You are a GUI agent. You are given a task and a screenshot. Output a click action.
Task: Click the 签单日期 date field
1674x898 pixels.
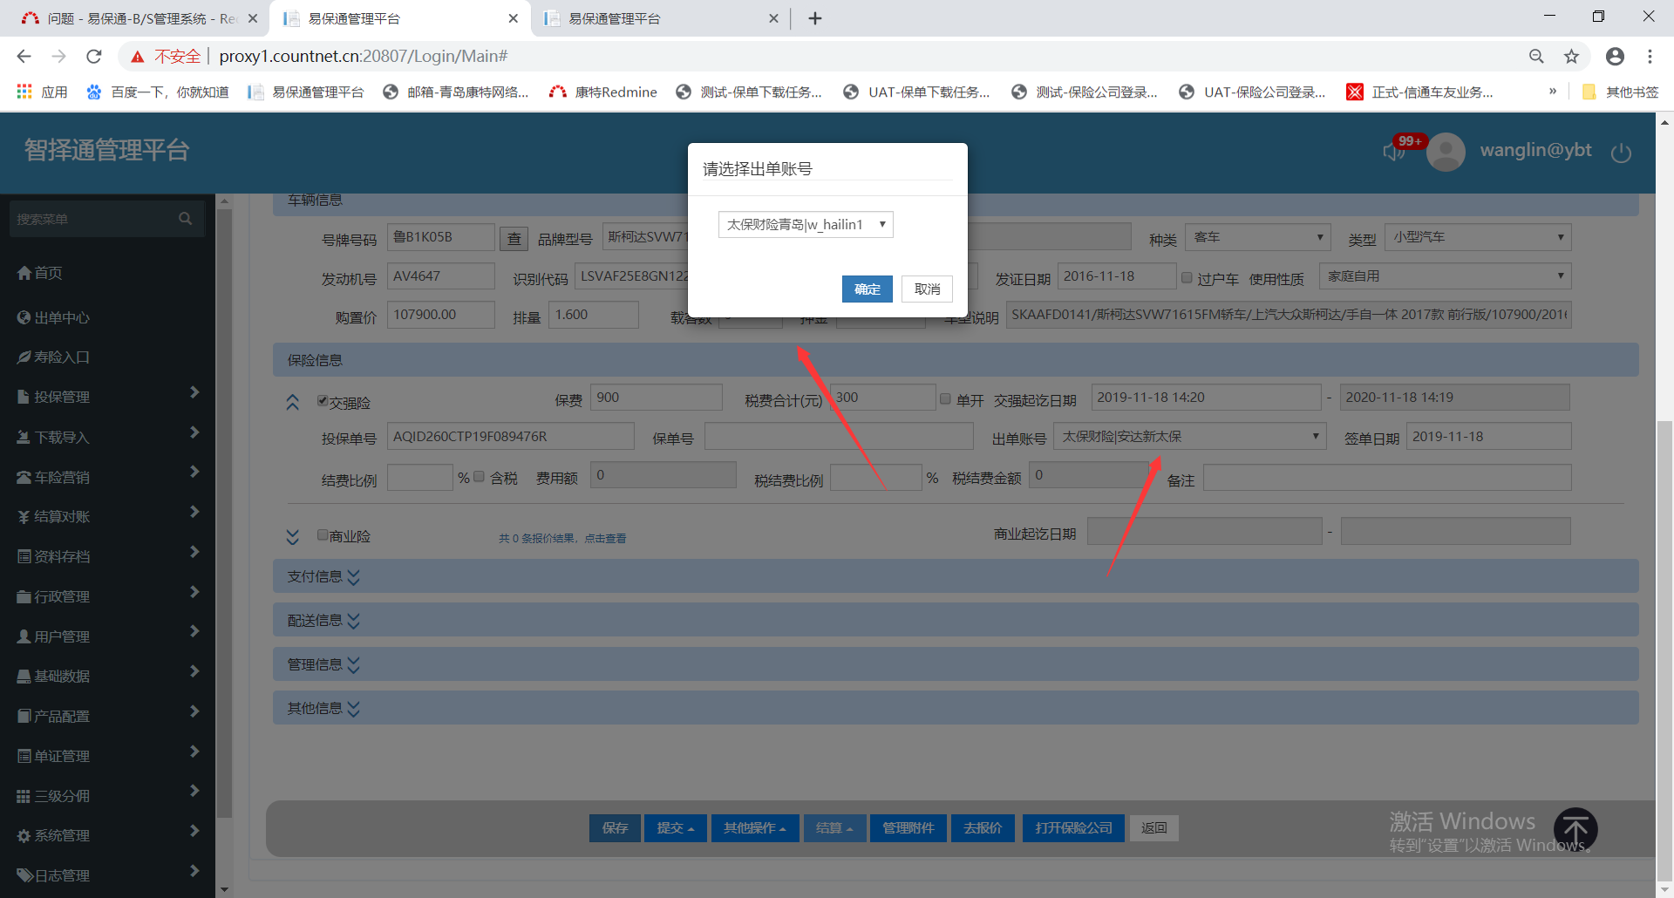(x=1489, y=436)
